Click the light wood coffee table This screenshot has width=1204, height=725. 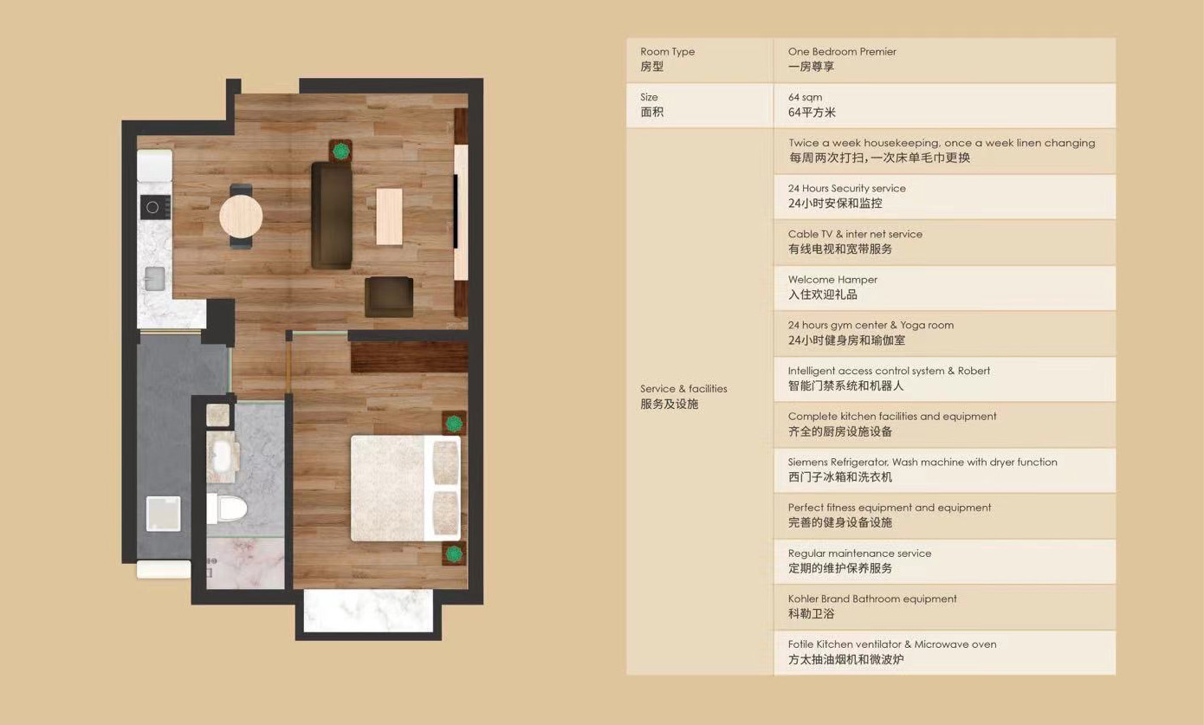(389, 217)
